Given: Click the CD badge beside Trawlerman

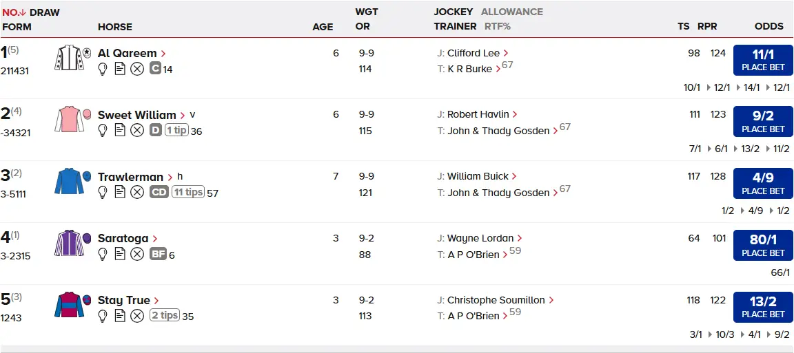Looking at the screenshot, I should 159,193.
